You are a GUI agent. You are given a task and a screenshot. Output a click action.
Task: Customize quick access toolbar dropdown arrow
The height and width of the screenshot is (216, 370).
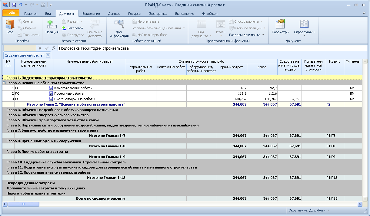[51, 5]
